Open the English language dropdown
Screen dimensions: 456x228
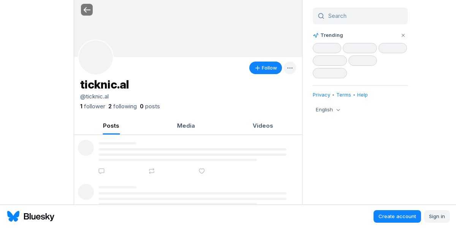[x=328, y=110]
